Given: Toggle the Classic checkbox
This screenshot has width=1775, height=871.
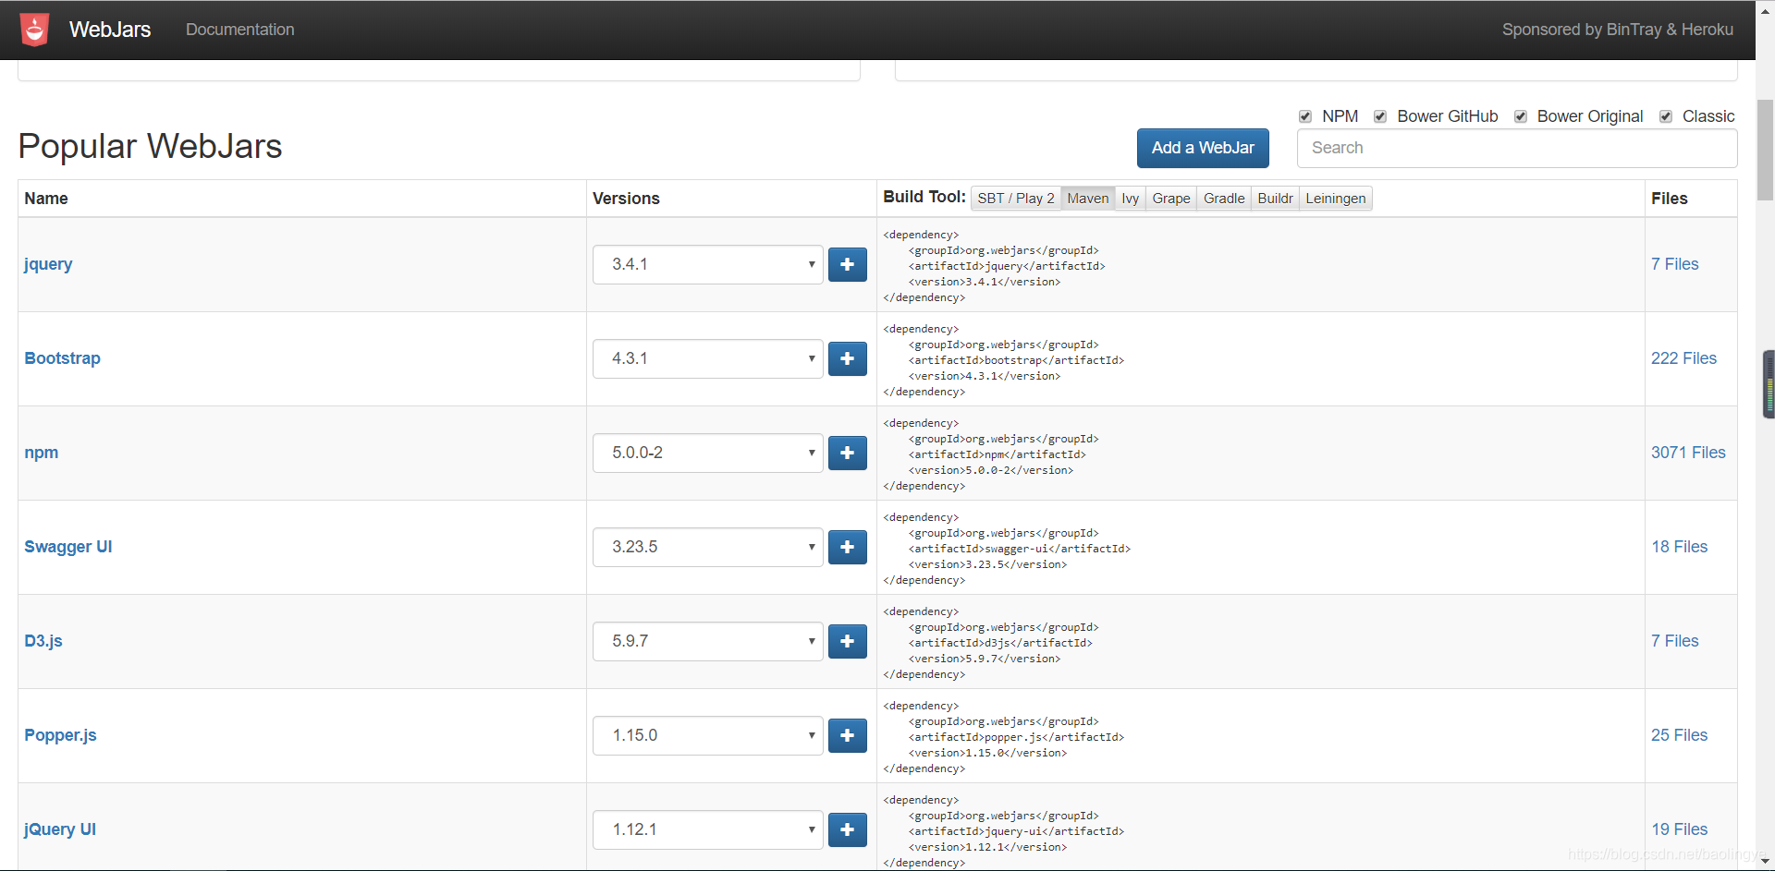Looking at the screenshot, I should (x=1666, y=116).
